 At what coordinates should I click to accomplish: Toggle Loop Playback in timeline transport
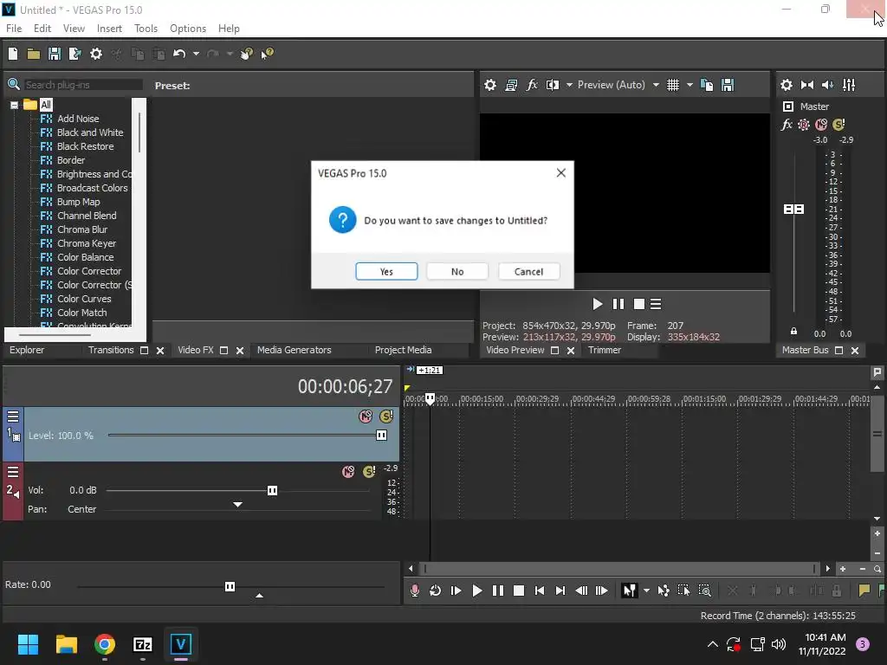point(435,591)
